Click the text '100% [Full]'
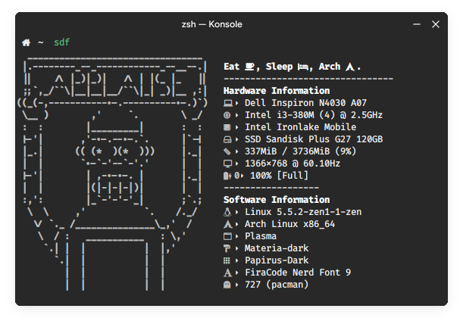 [x=279, y=176]
